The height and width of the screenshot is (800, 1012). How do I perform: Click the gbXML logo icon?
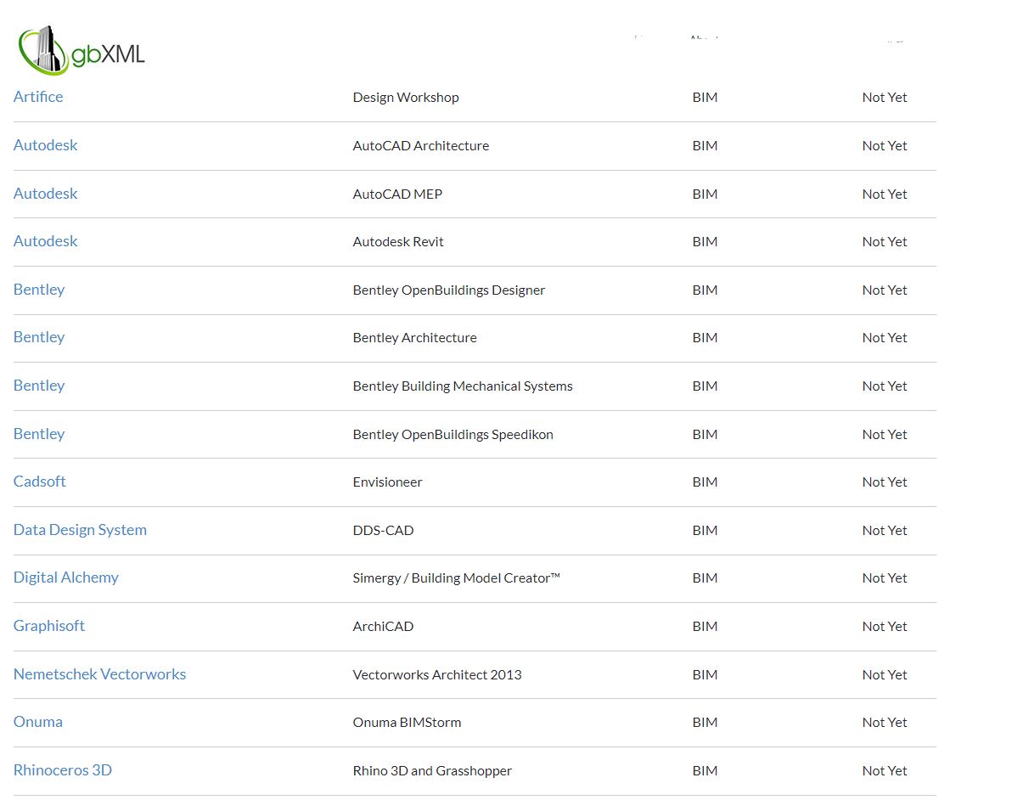[82, 51]
